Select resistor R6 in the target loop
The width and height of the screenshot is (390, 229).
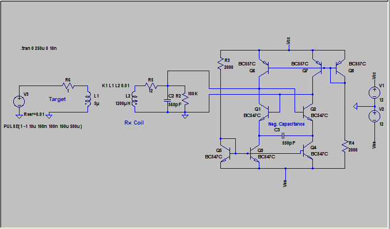68,86
